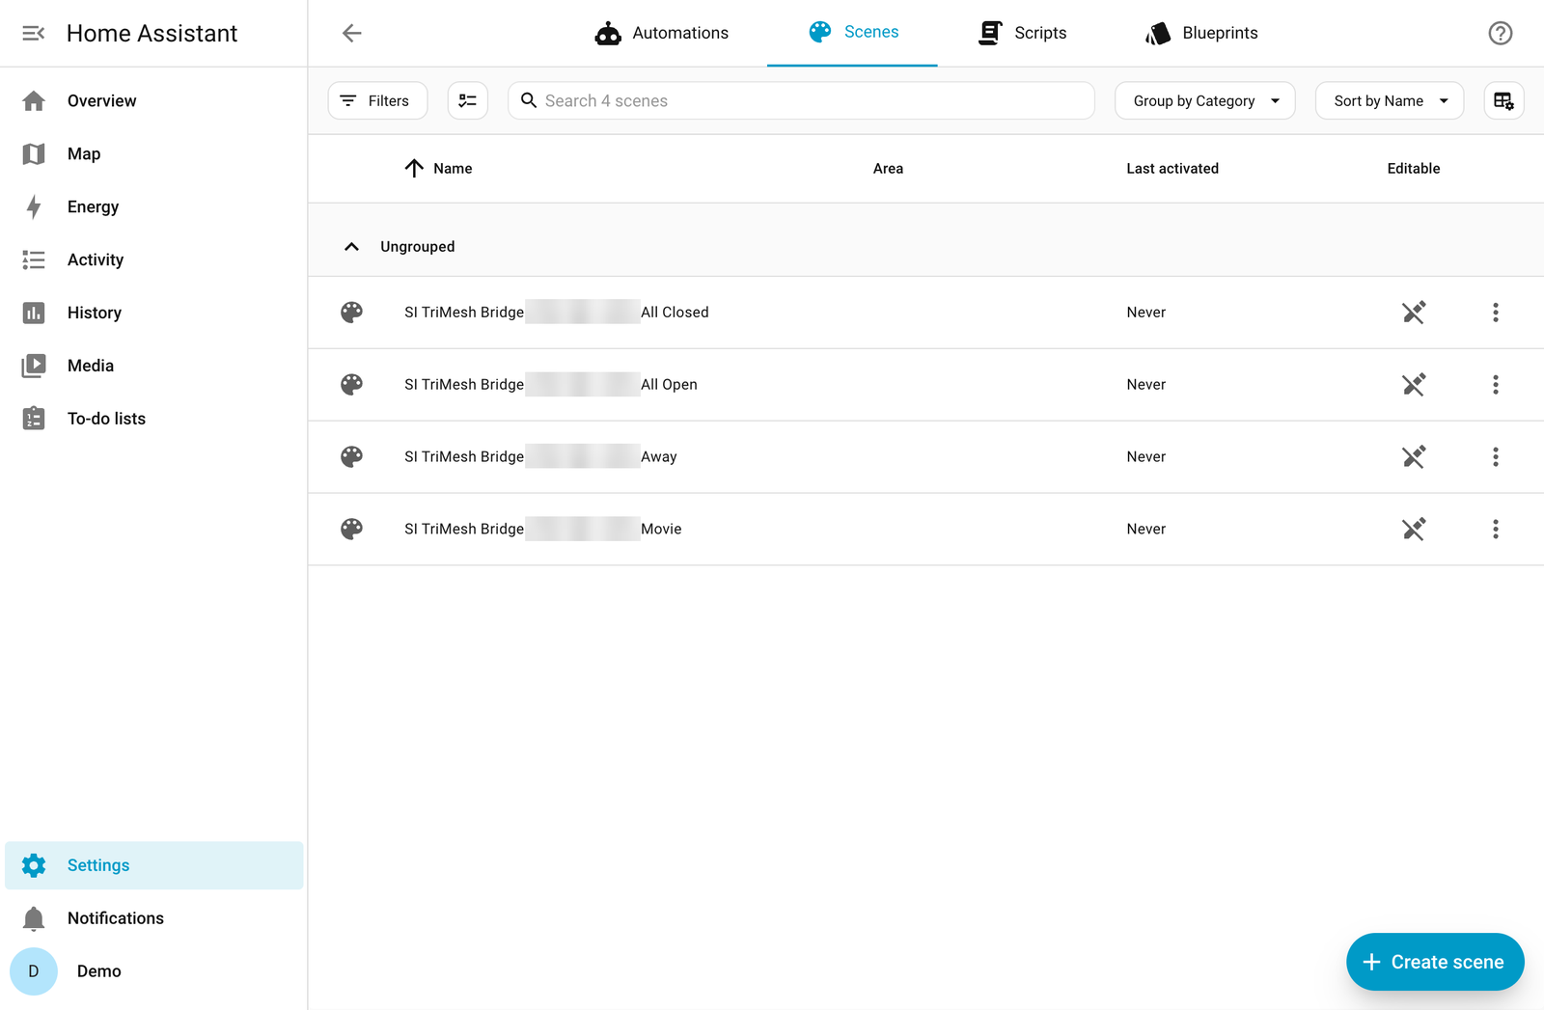The height and width of the screenshot is (1010, 1544).
Task: Open the Filters panel
Action: click(x=377, y=100)
